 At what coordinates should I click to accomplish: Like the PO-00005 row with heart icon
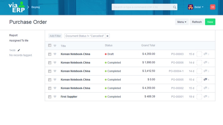[x=55, y=79]
